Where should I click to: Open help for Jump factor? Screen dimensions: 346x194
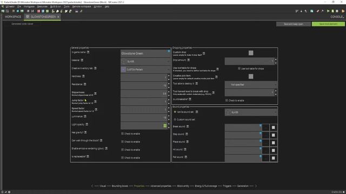(95, 102)
